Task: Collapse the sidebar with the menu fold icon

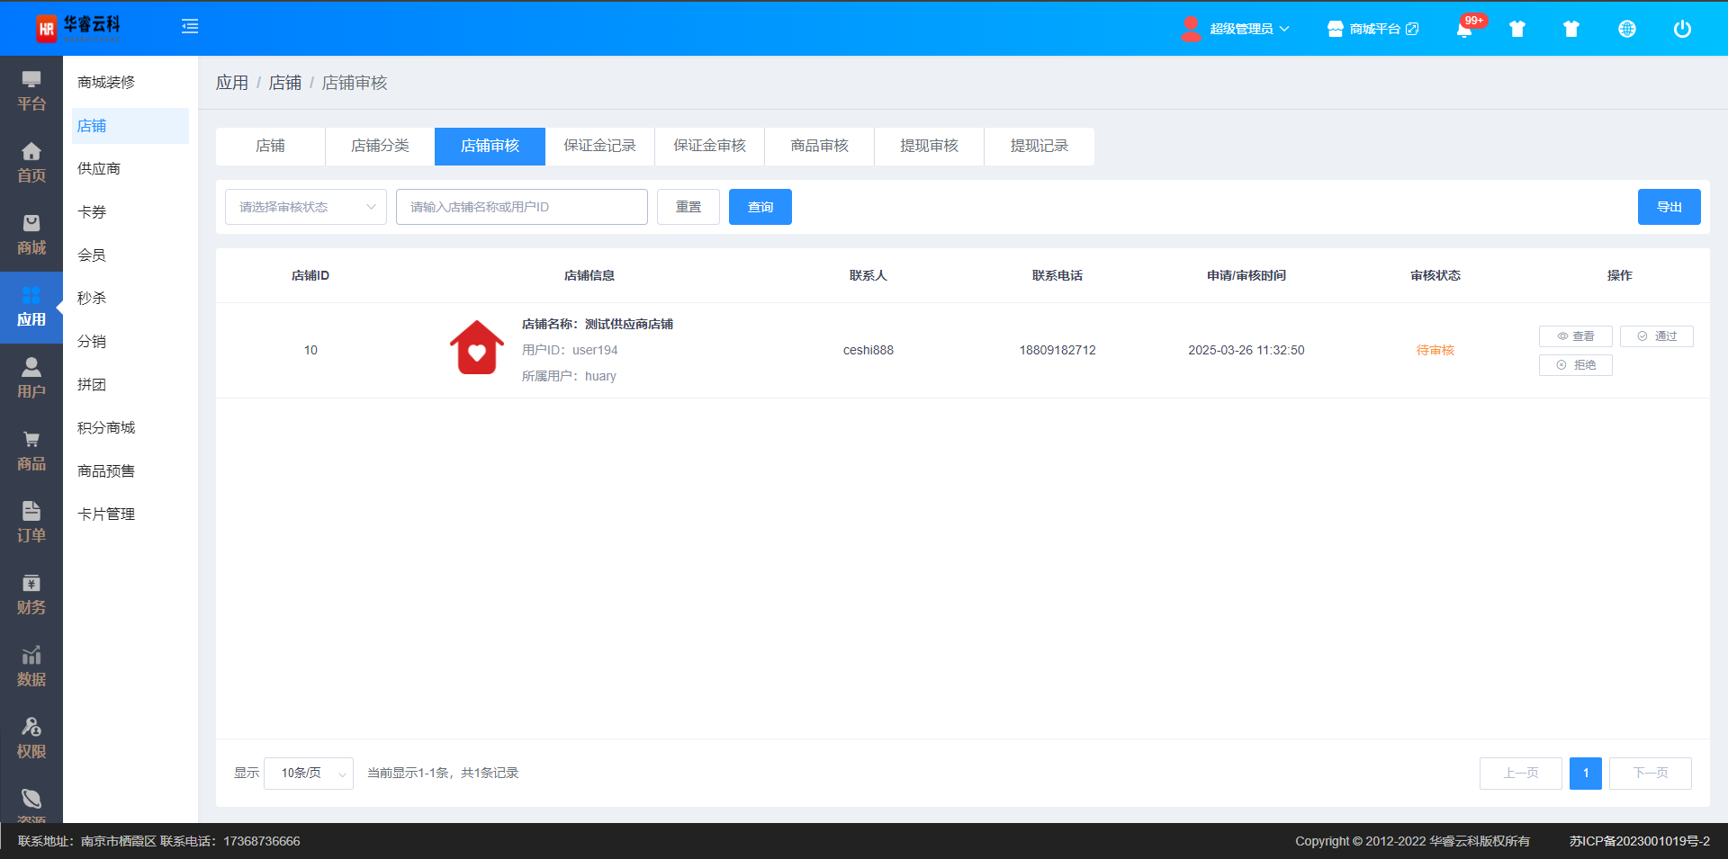Action: pyautogui.click(x=190, y=27)
